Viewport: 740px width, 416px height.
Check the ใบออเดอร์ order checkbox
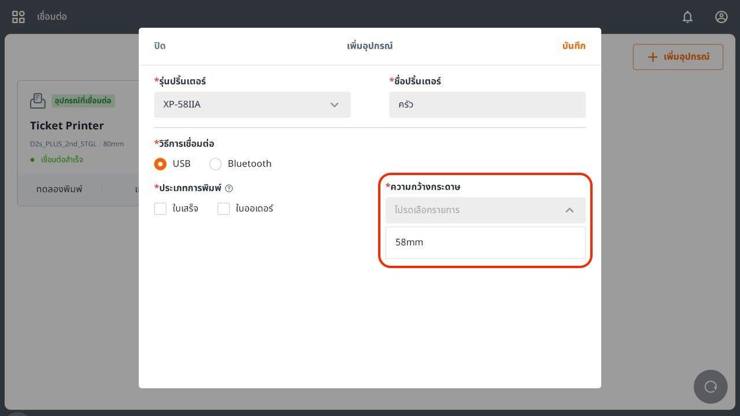coord(224,209)
